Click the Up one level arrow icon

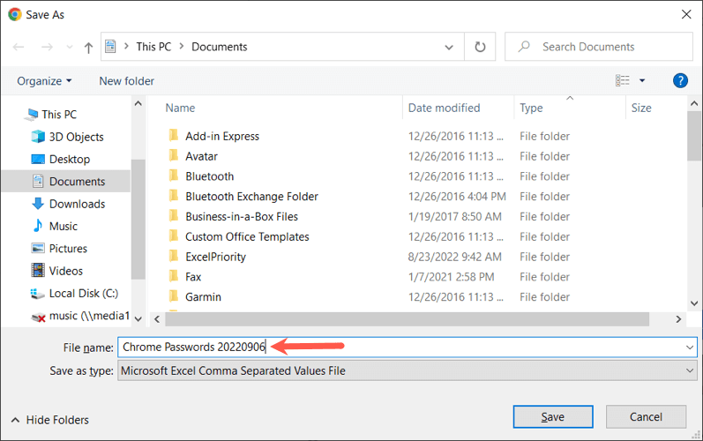(88, 48)
